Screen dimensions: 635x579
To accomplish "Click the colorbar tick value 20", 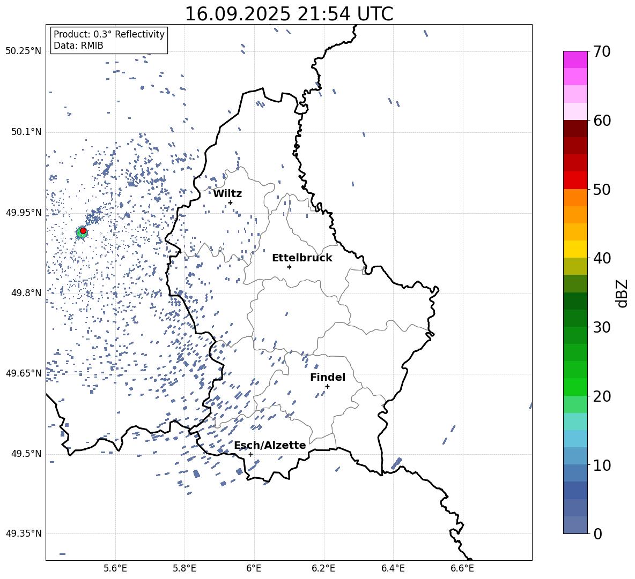I will (601, 396).
